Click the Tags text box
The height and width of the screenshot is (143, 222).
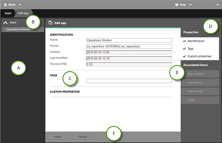click(x=129, y=81)
